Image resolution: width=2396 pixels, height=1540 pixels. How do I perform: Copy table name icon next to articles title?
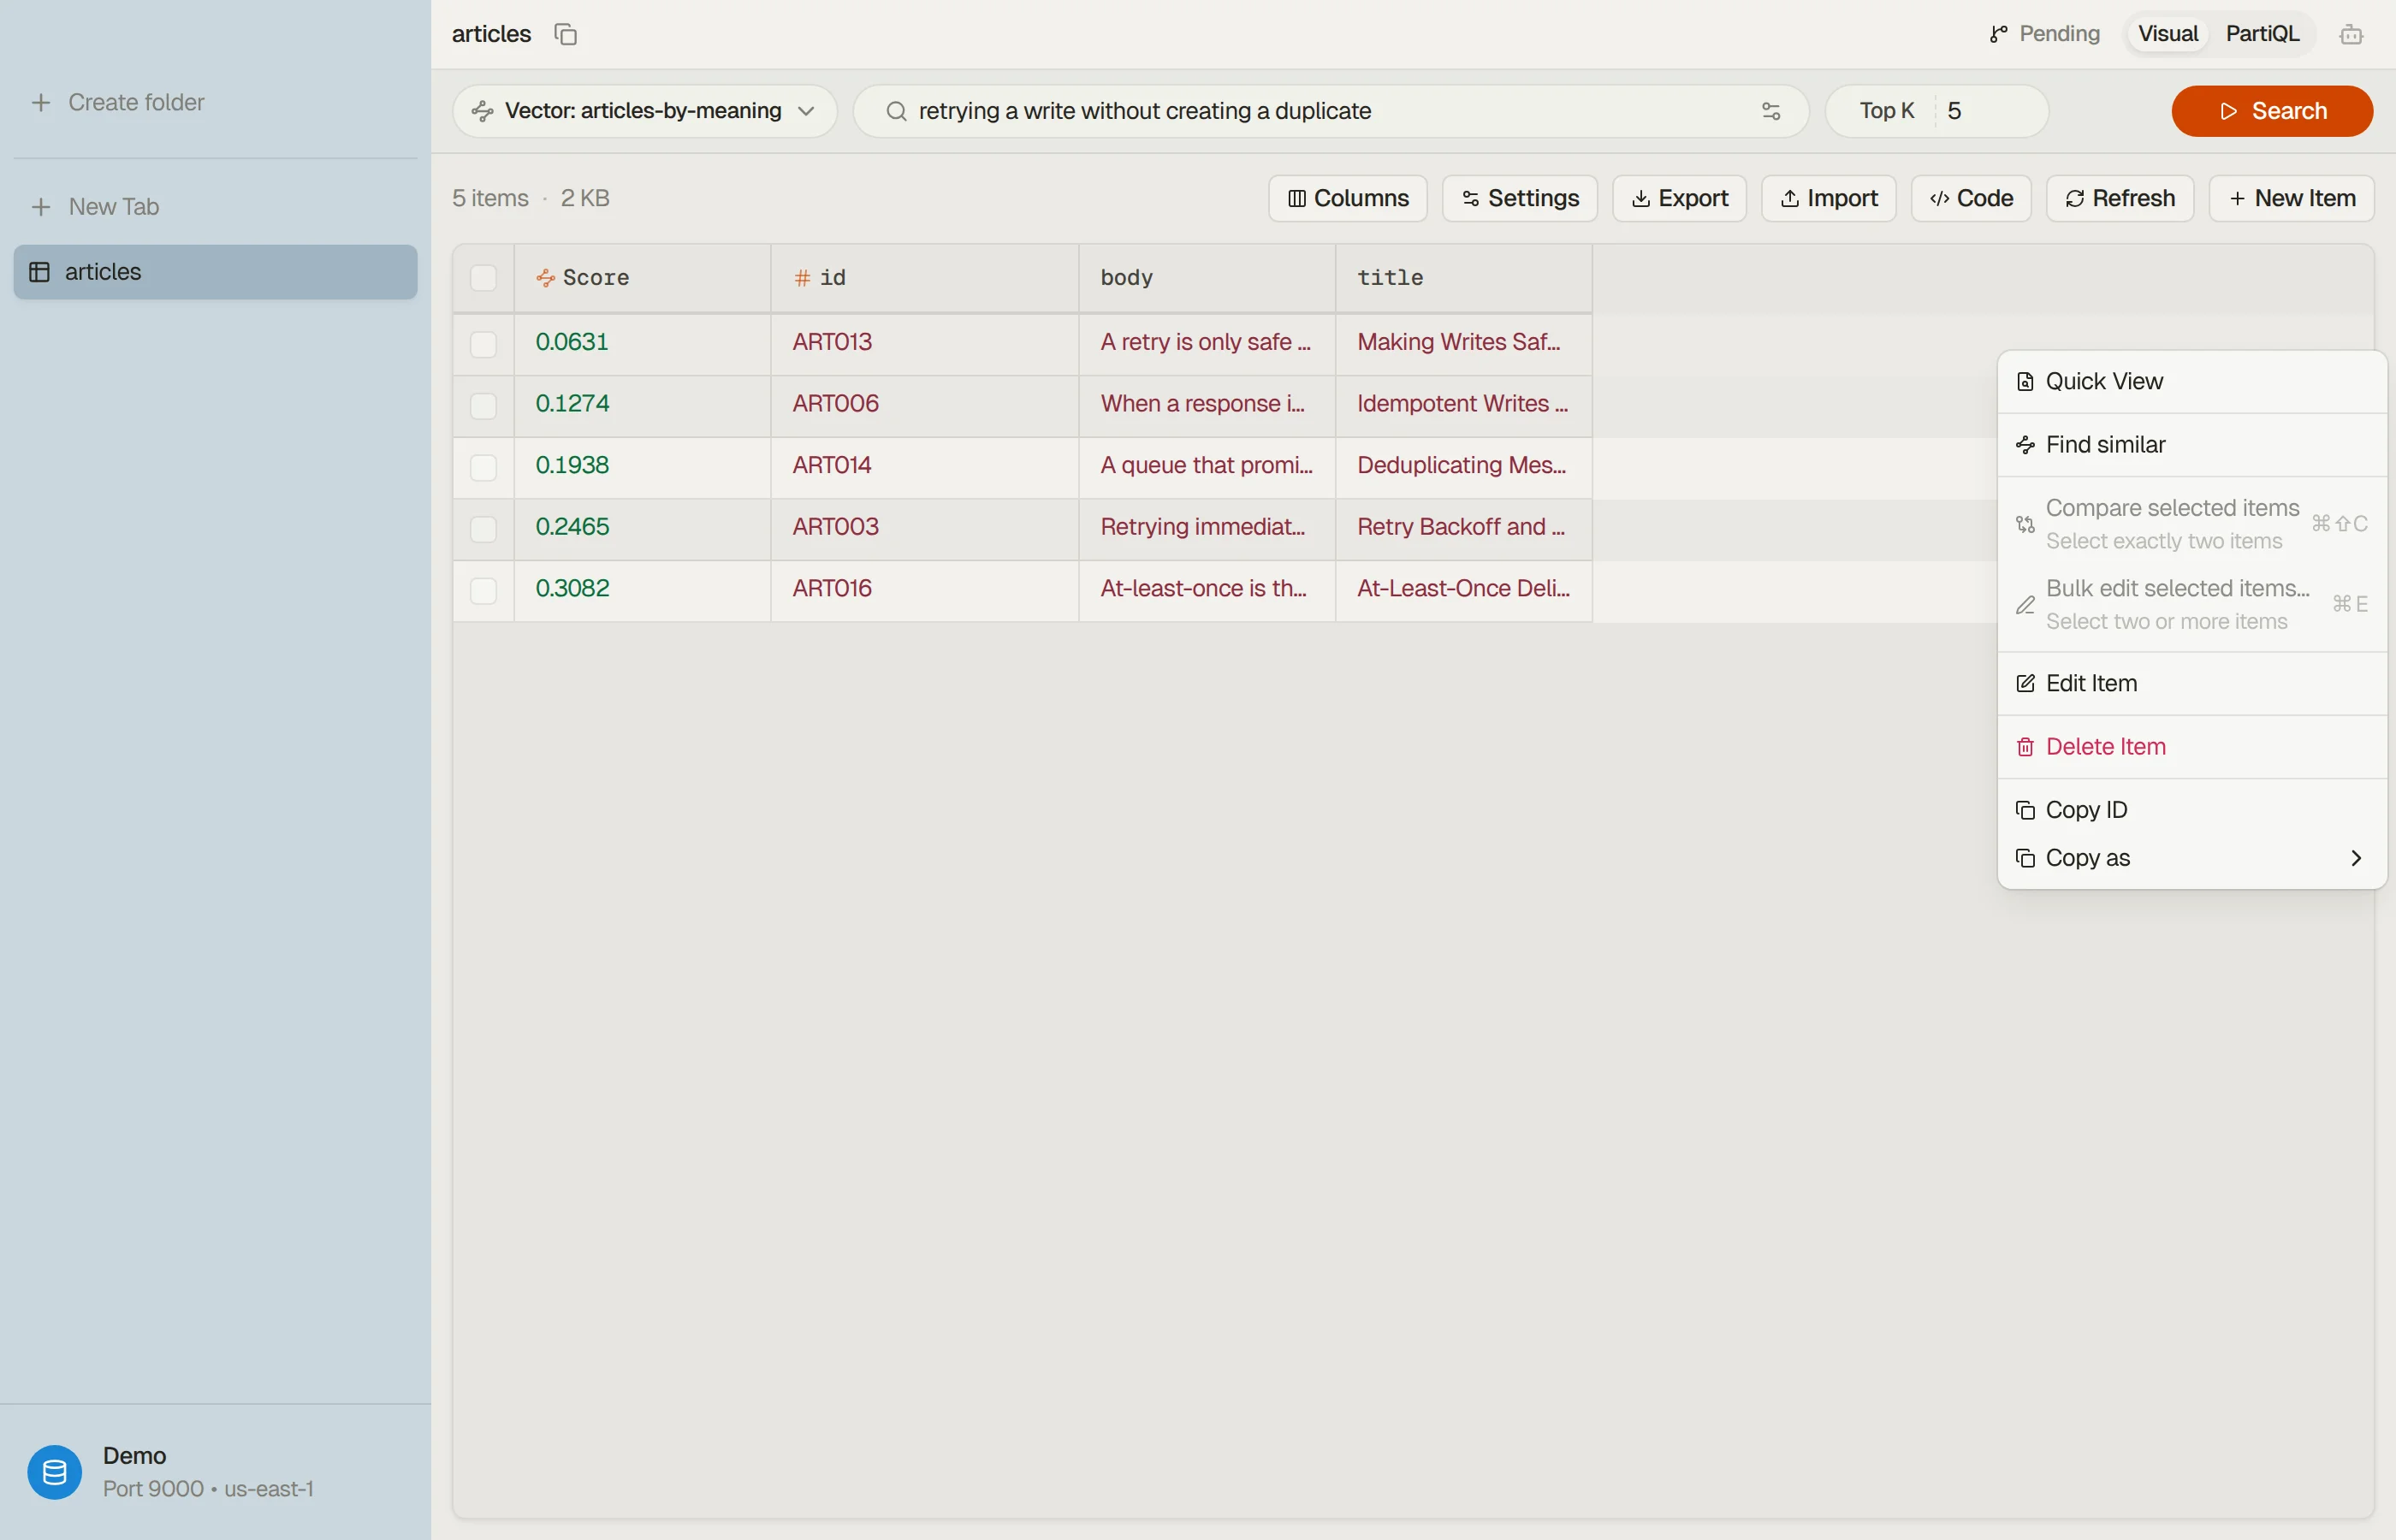tap(566, 34)
